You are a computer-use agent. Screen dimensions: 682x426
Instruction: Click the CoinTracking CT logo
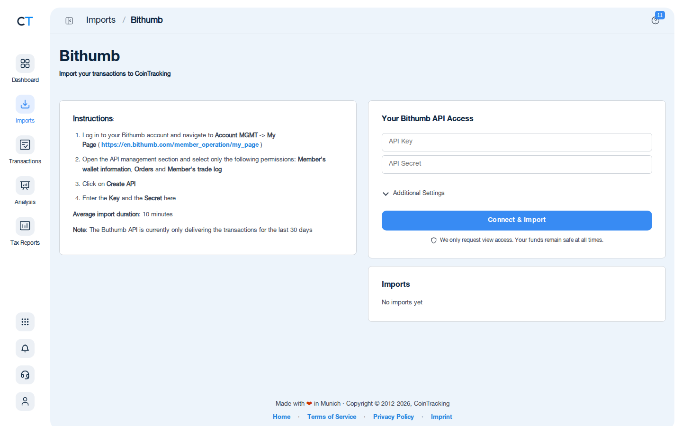tap(25, 21)
